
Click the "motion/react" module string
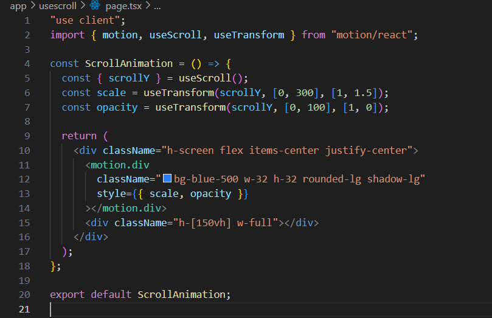point(372,35)
